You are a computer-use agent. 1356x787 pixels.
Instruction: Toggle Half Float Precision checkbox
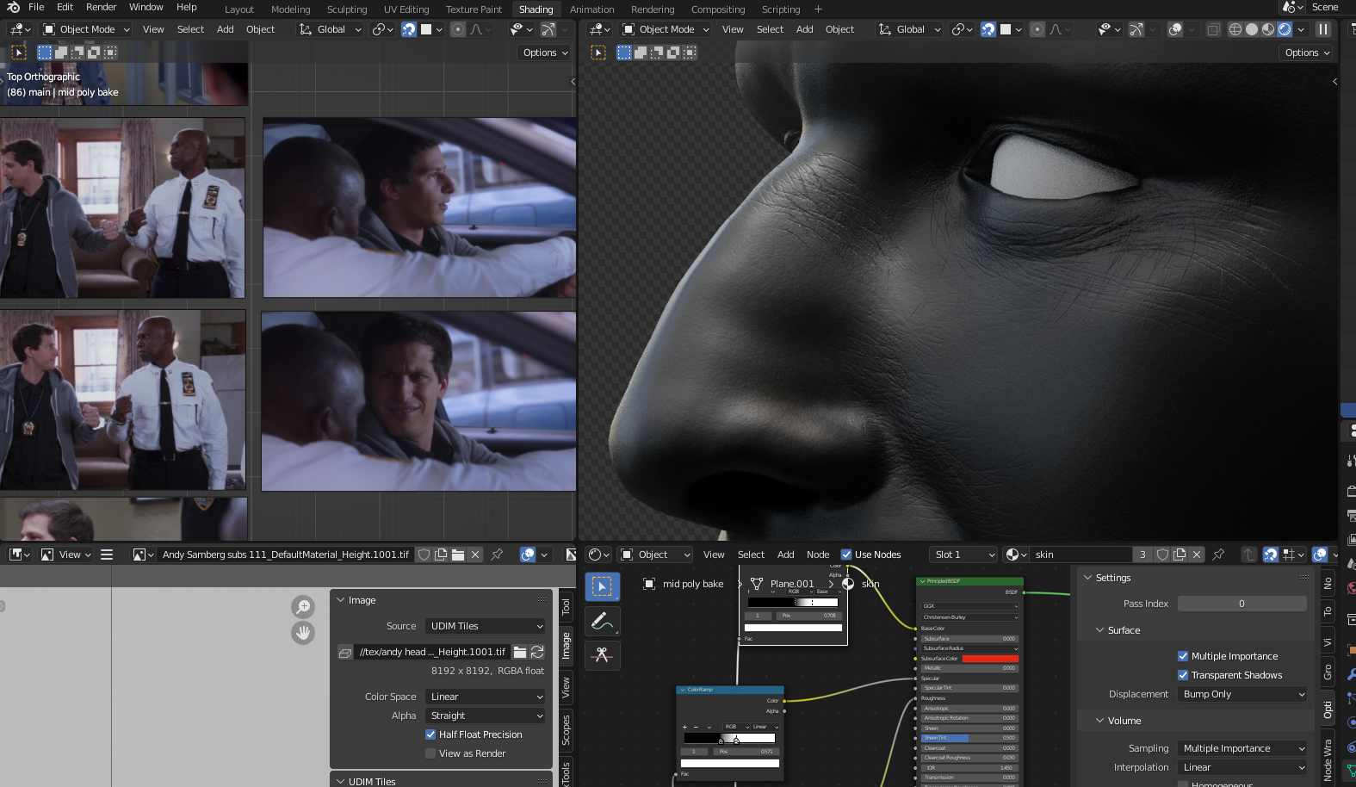point(430,734)
